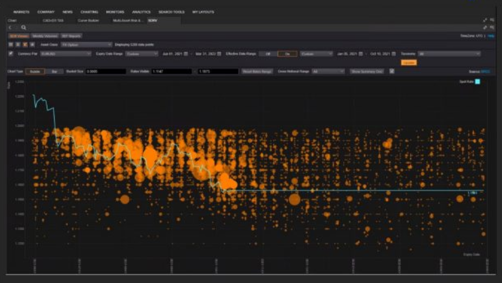Open calendar picker for expiry start date
This screenshot has width=502, height=283.
[186, 54]
